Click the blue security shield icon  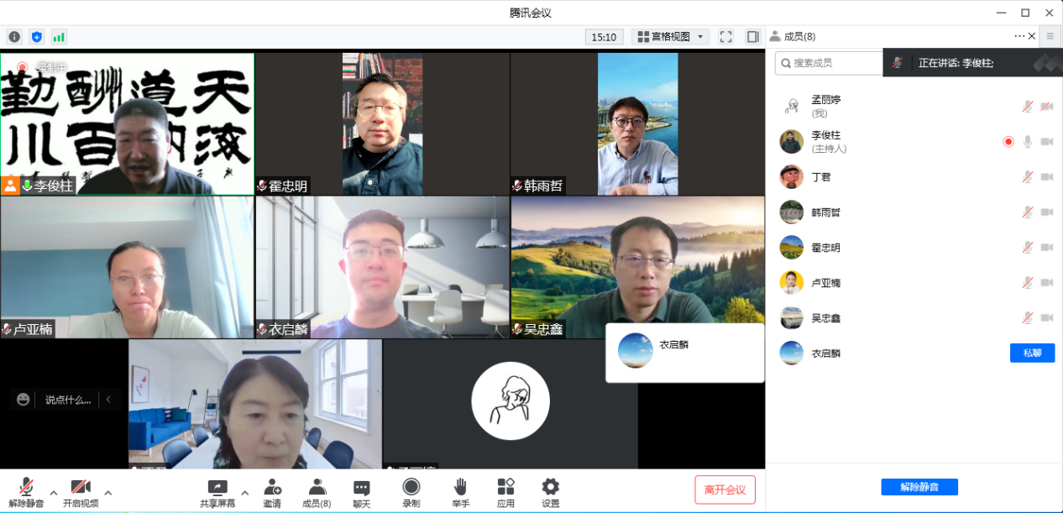[x=36, y=37]
